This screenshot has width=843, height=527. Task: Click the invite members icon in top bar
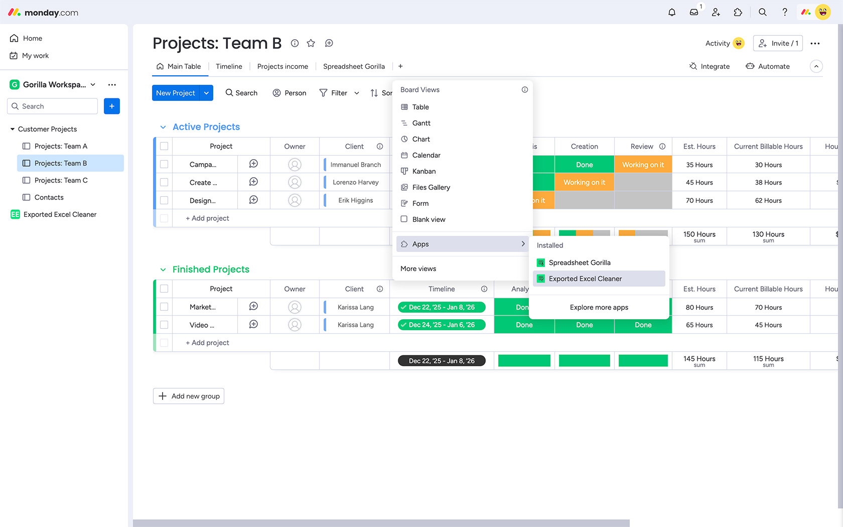[716, 13]
